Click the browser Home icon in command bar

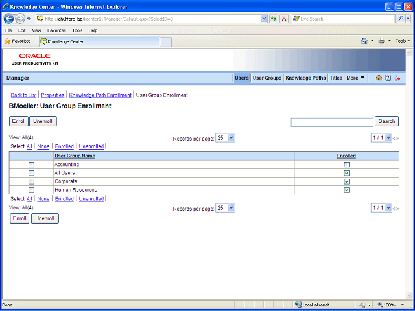tap(364, 41)
